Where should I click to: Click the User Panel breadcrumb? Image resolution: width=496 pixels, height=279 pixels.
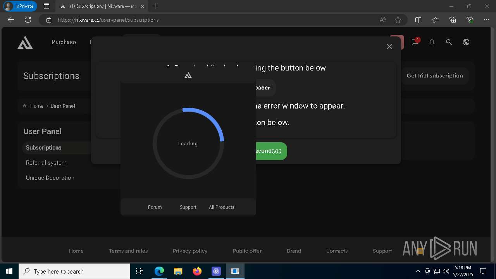(63, 106)
